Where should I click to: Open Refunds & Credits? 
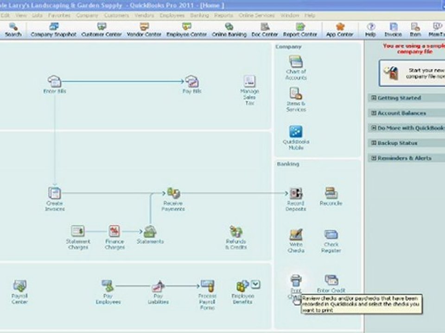(x=236, y=237)
